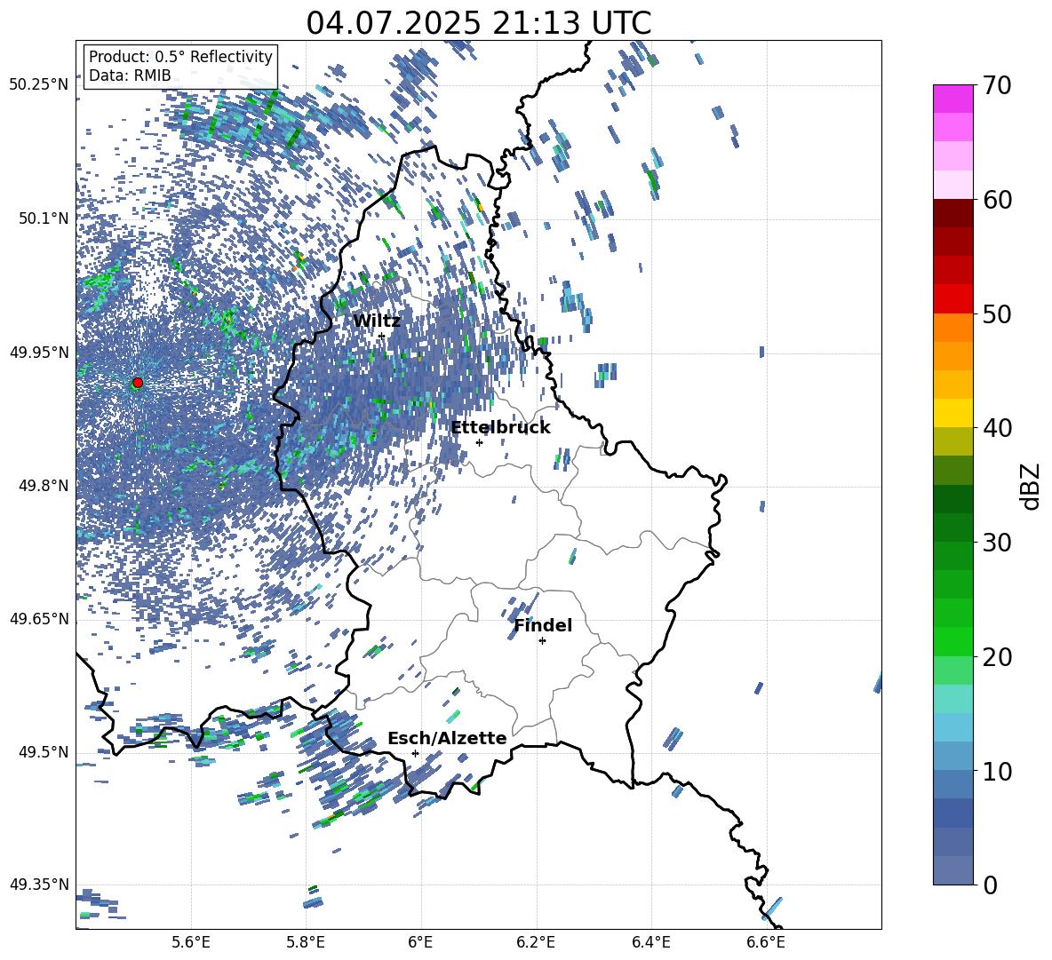Click the Product: 0.5° Reflectivity text

[x=180, y=57]
